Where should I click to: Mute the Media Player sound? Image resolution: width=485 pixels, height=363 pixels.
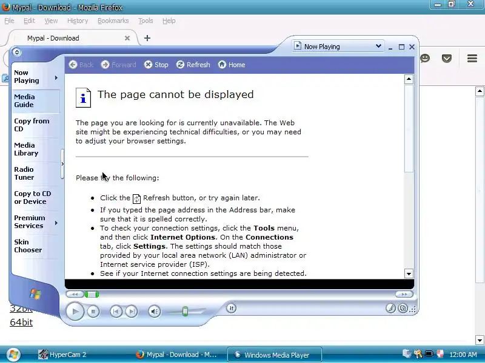click(155, 312)
